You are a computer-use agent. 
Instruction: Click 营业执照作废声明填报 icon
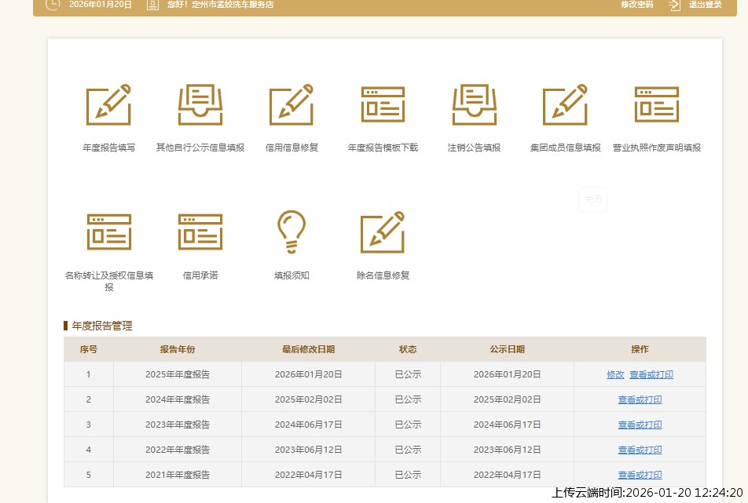pyautogui.click(x=656, y=105)
